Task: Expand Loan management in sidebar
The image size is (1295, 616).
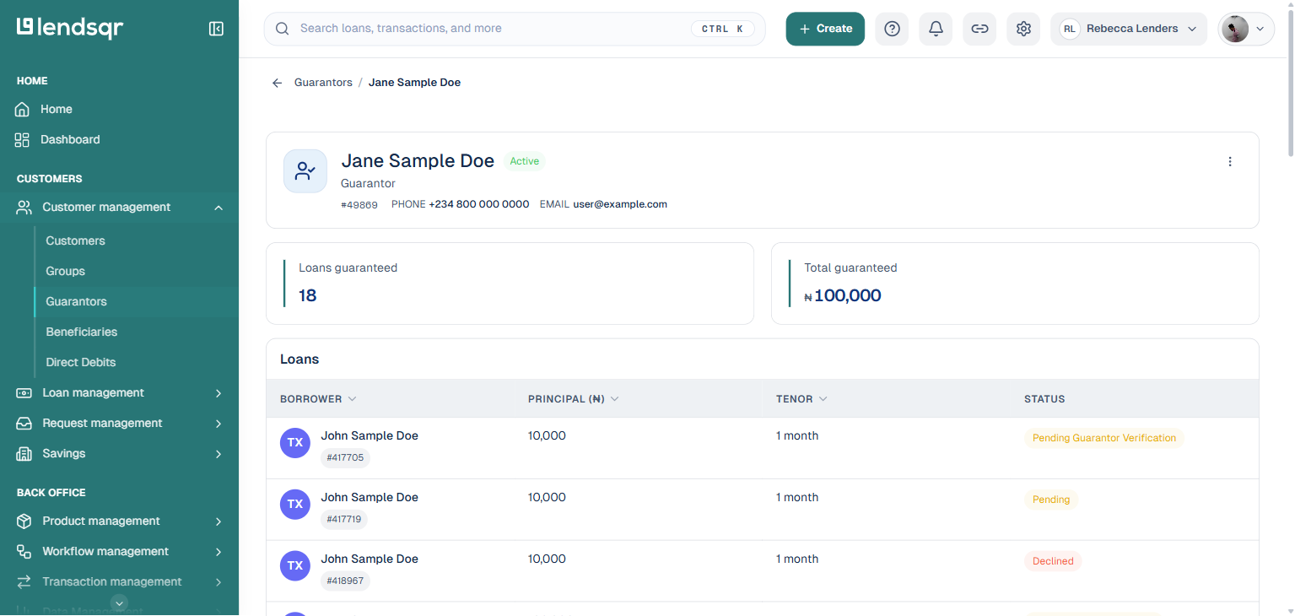Action: coord(119,393)
